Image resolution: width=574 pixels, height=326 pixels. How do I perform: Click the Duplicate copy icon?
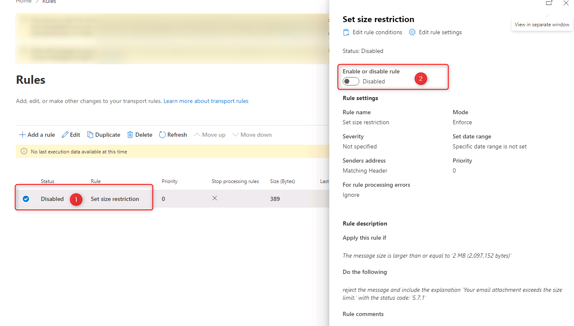click(x=90, y=135)
